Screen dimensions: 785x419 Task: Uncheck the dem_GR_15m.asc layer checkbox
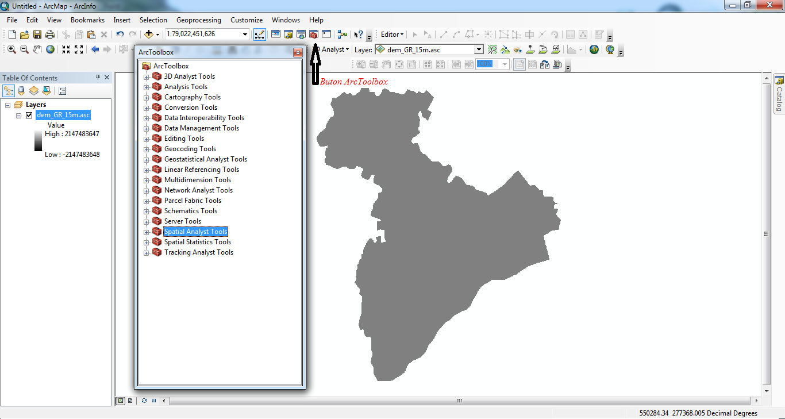pyautogui.click(x=29, y=115)
